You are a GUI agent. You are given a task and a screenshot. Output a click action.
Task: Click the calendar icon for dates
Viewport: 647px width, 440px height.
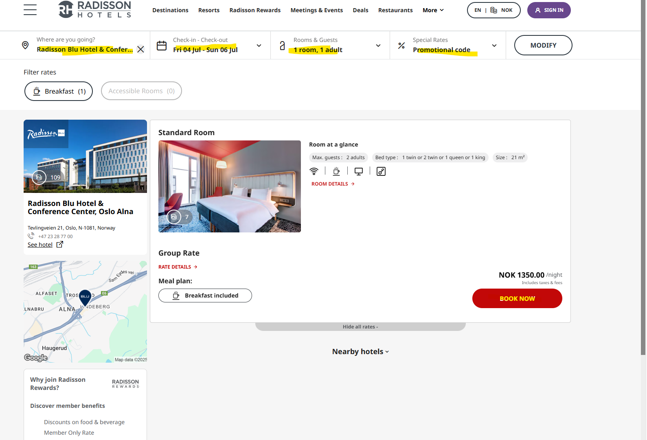[x=162, y=46]
